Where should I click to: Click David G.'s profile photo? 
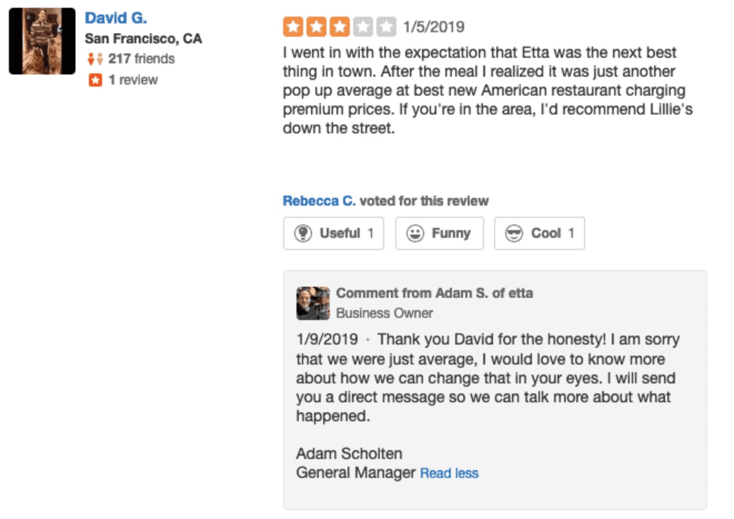tap(42, 40)
